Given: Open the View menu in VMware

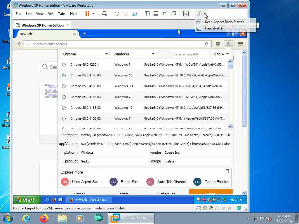Looking at the screenshot, I should point(40,14).
